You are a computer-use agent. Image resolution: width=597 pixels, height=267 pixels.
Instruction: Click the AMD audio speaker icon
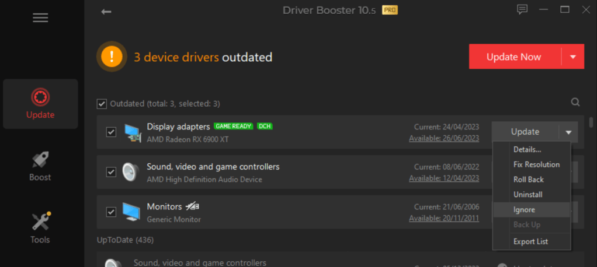(131, 172)
